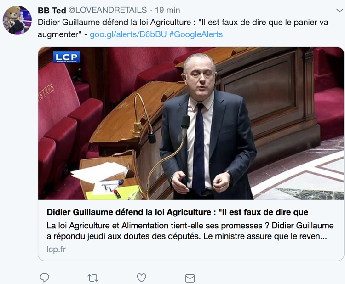Like the tweet with the heart icon
Screen dimensions: 345x284
tap(142, 278)
